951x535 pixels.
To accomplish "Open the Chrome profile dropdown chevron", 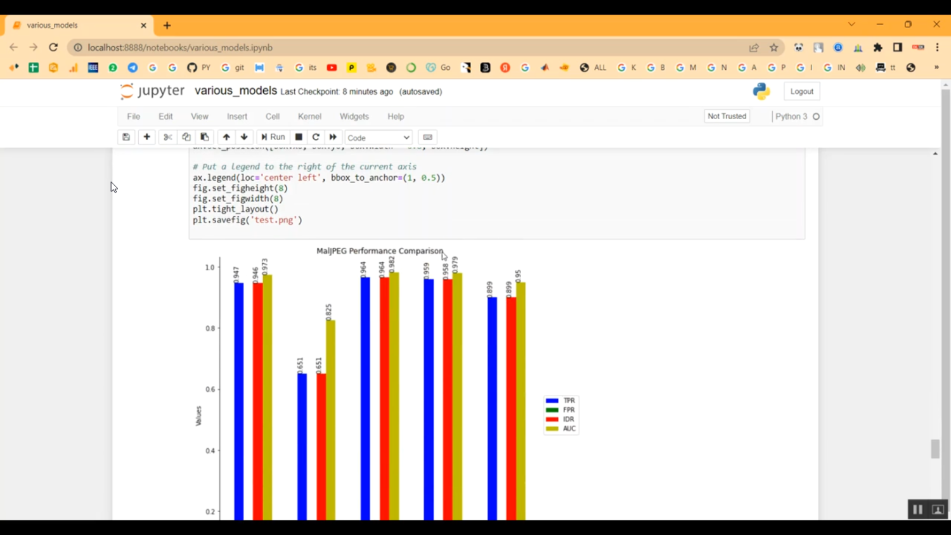I will click(851, 23).
